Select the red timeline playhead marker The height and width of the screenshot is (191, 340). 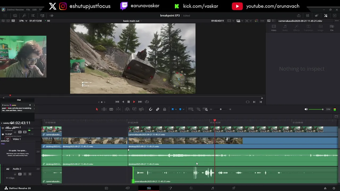point(215,120)
